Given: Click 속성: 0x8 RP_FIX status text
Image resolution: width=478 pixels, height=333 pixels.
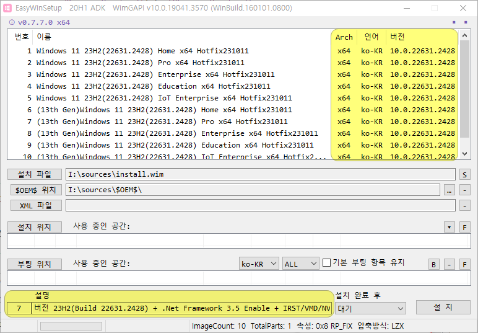Looking at the screenshot, I should (324, 326).
